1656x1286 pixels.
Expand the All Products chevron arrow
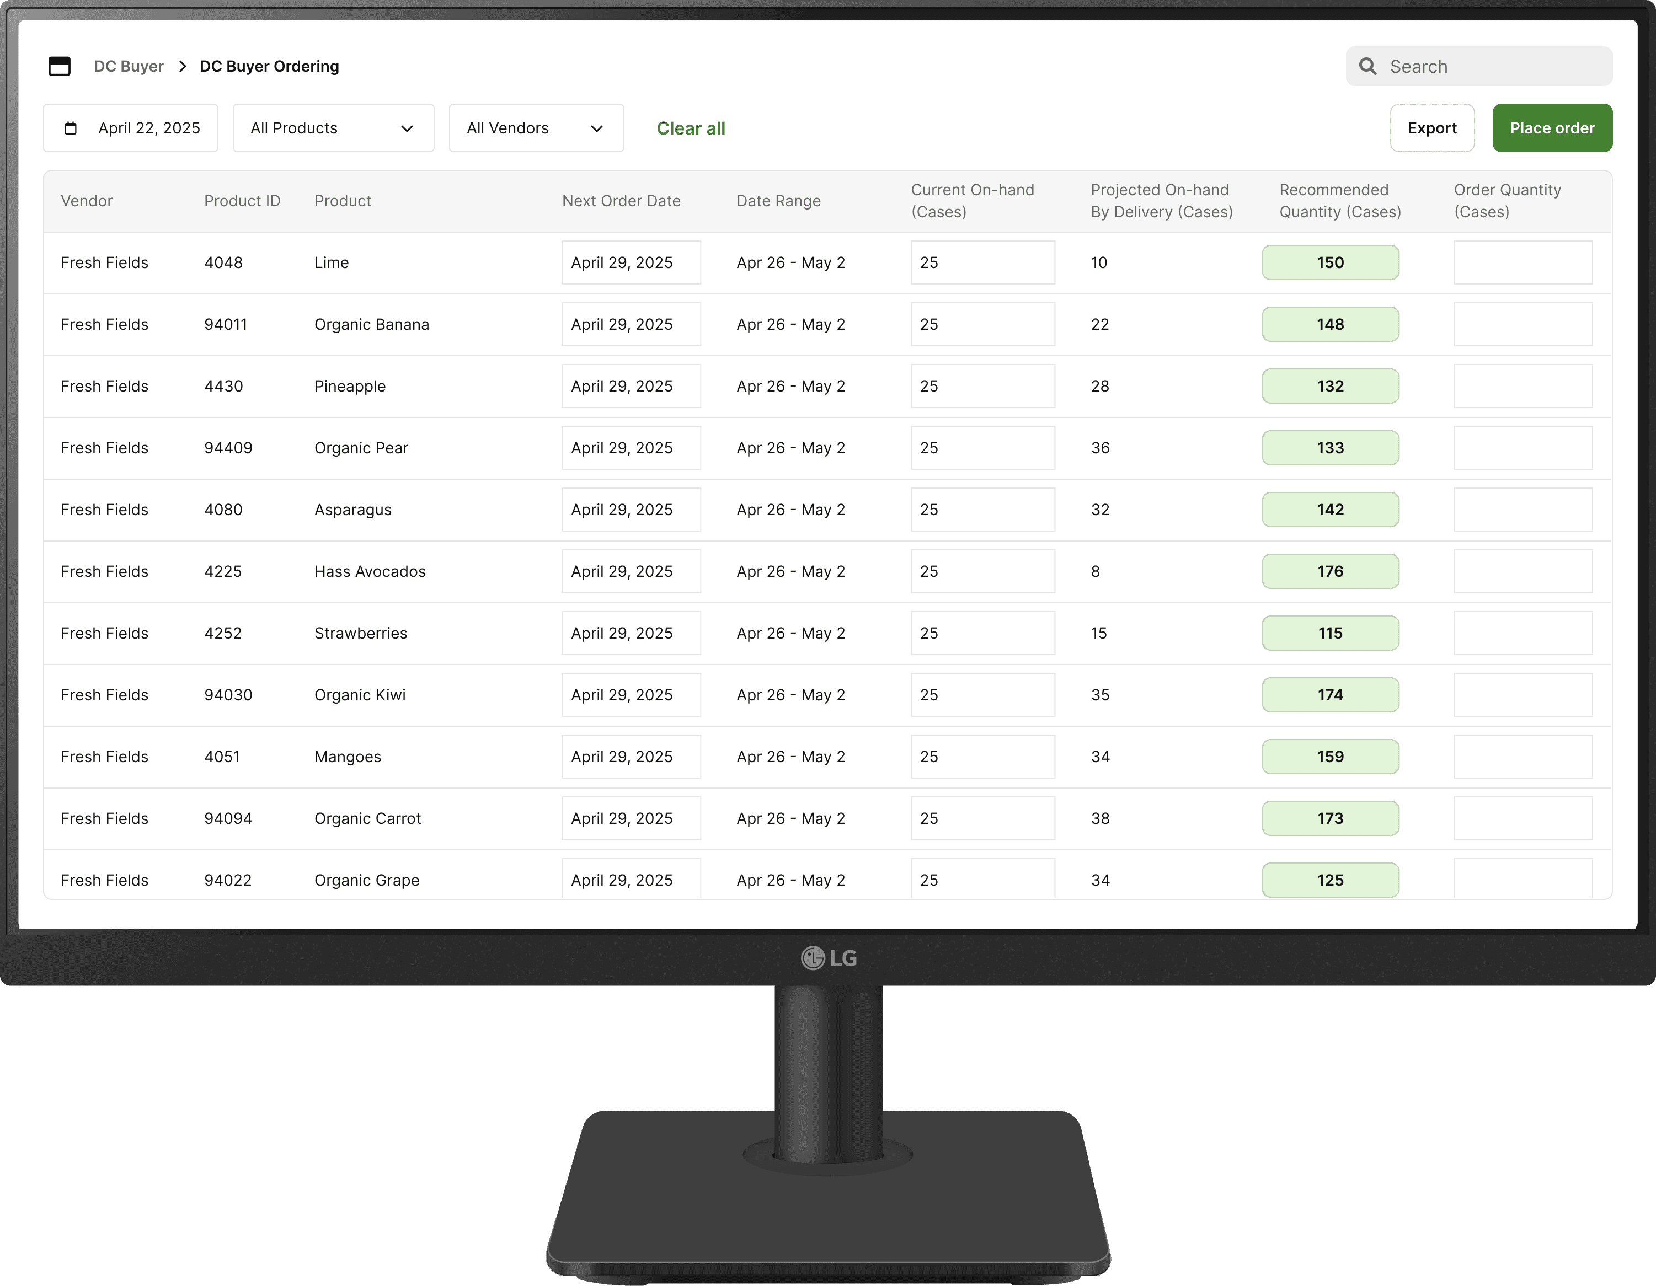tap(408, 128)
